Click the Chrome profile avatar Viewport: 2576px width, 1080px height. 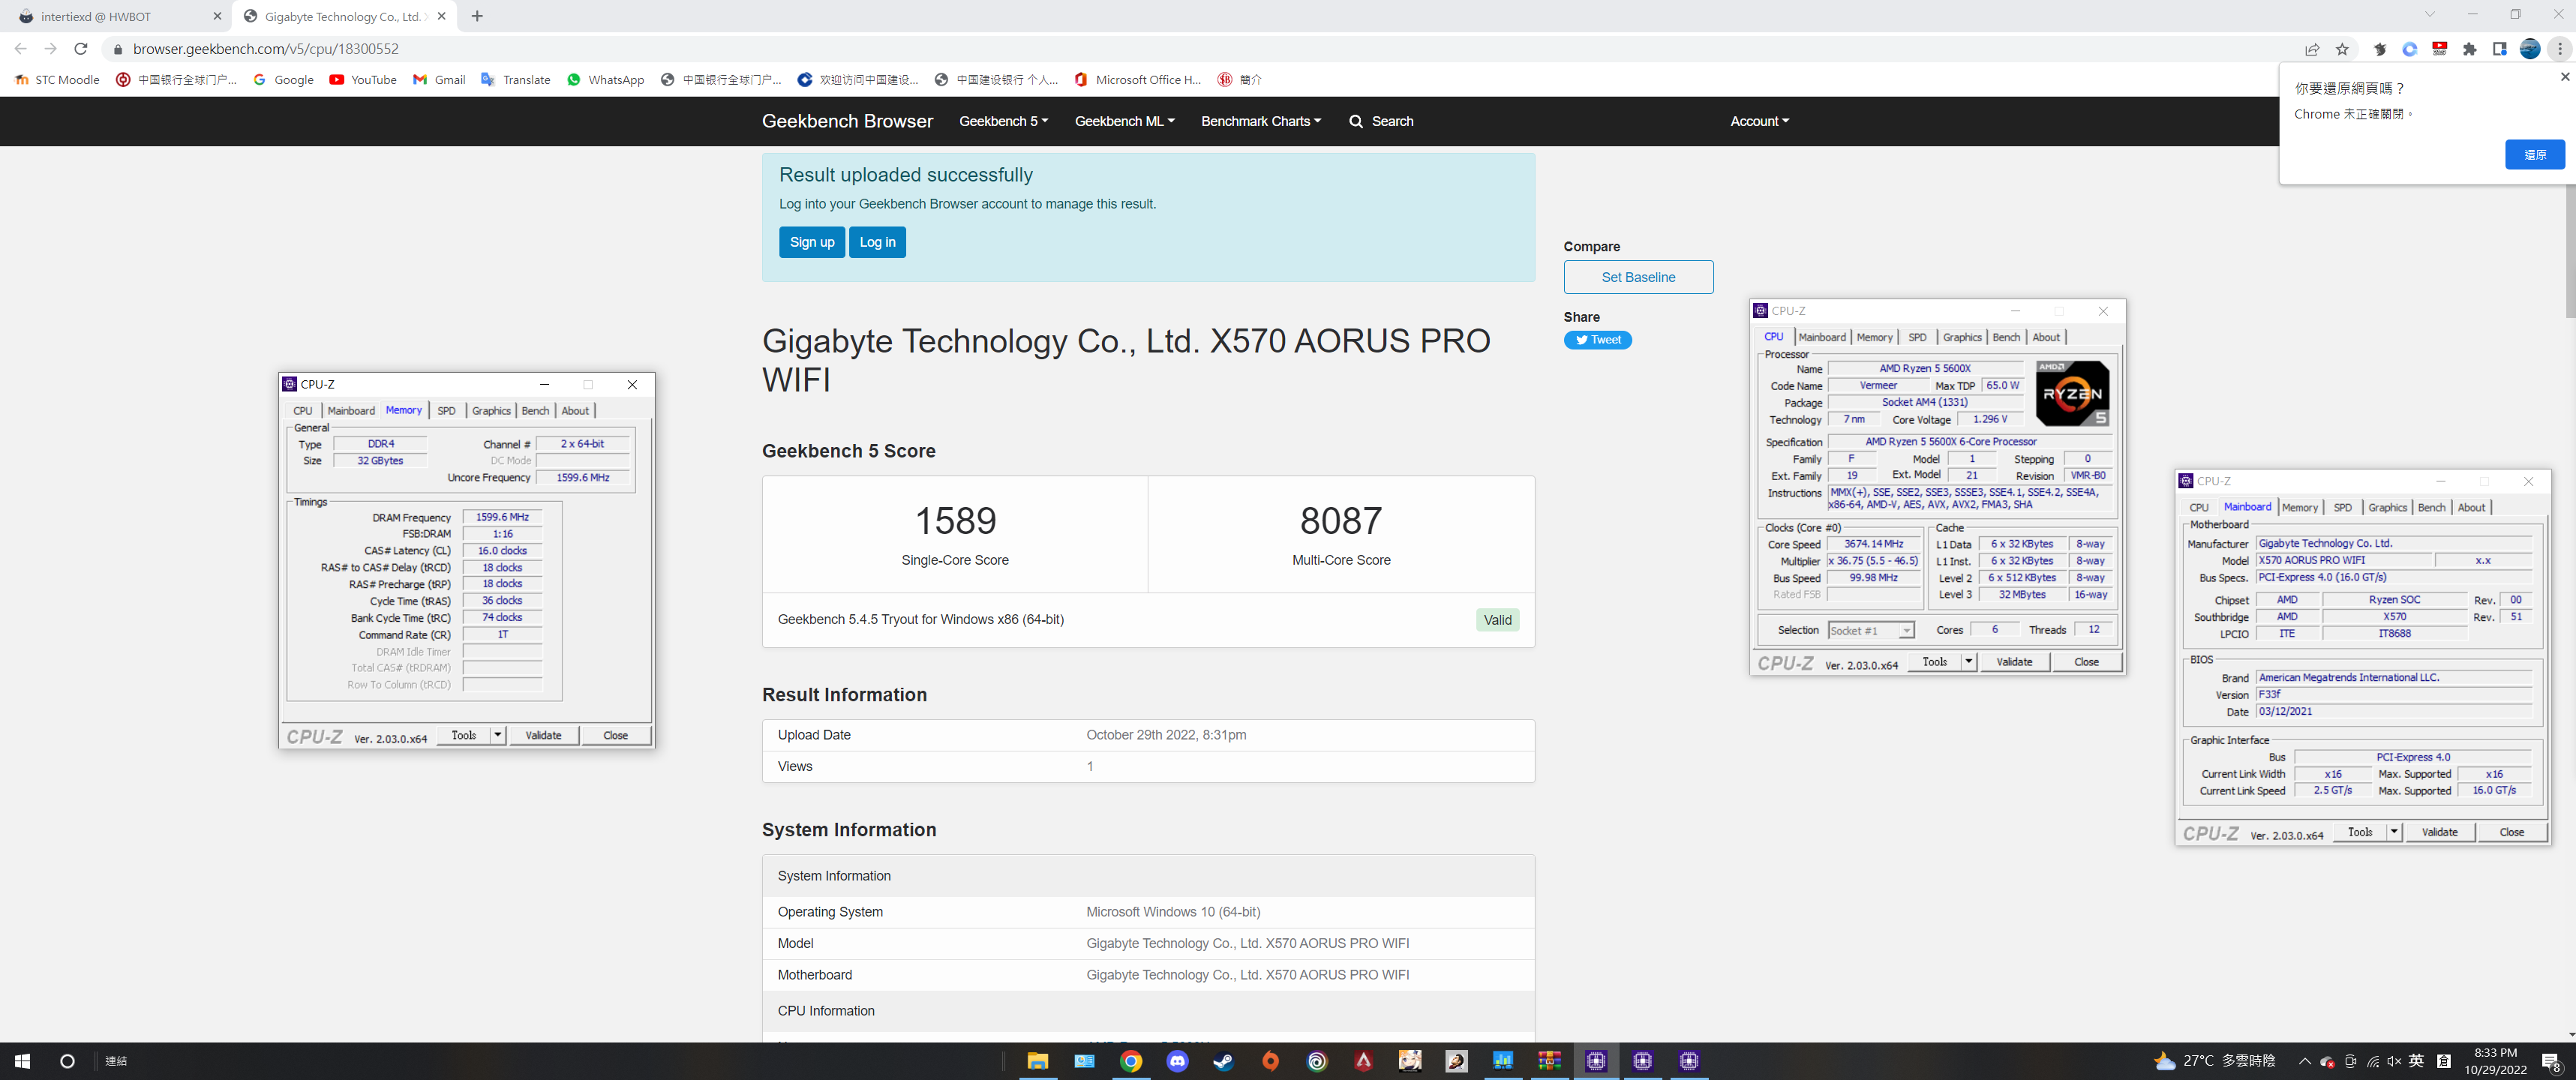pyautogui.click(x=2530, y=49)
